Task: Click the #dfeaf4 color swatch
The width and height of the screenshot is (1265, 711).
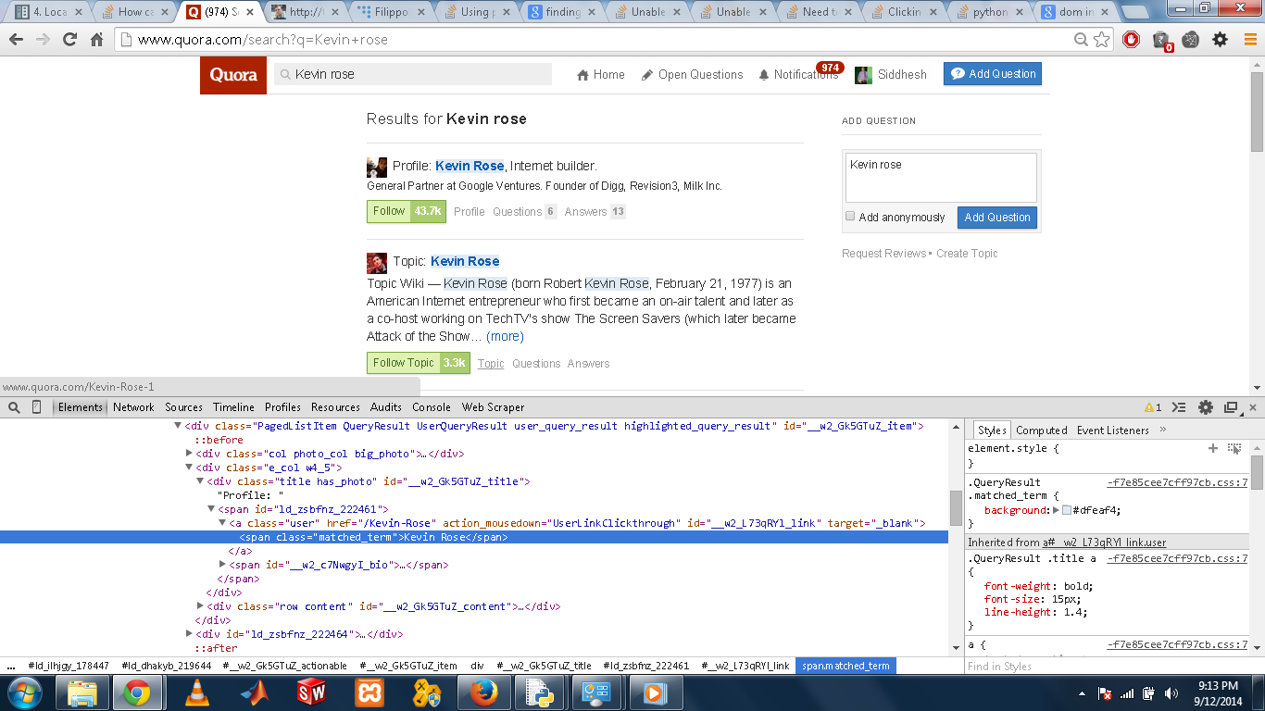Action: tap(1067, 510)
